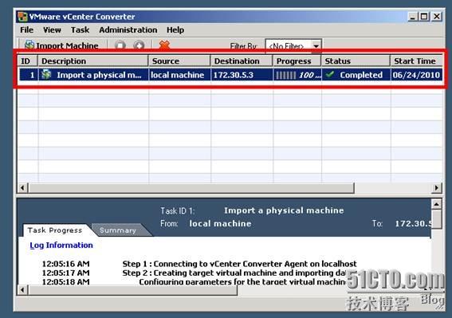
Task: Click the 'local machine' source cell
Action: (x=179, y=75)
